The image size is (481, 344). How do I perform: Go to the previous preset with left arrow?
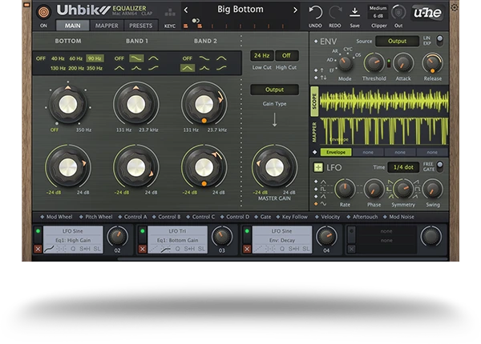pyautogui.click(x=186, y=10)
